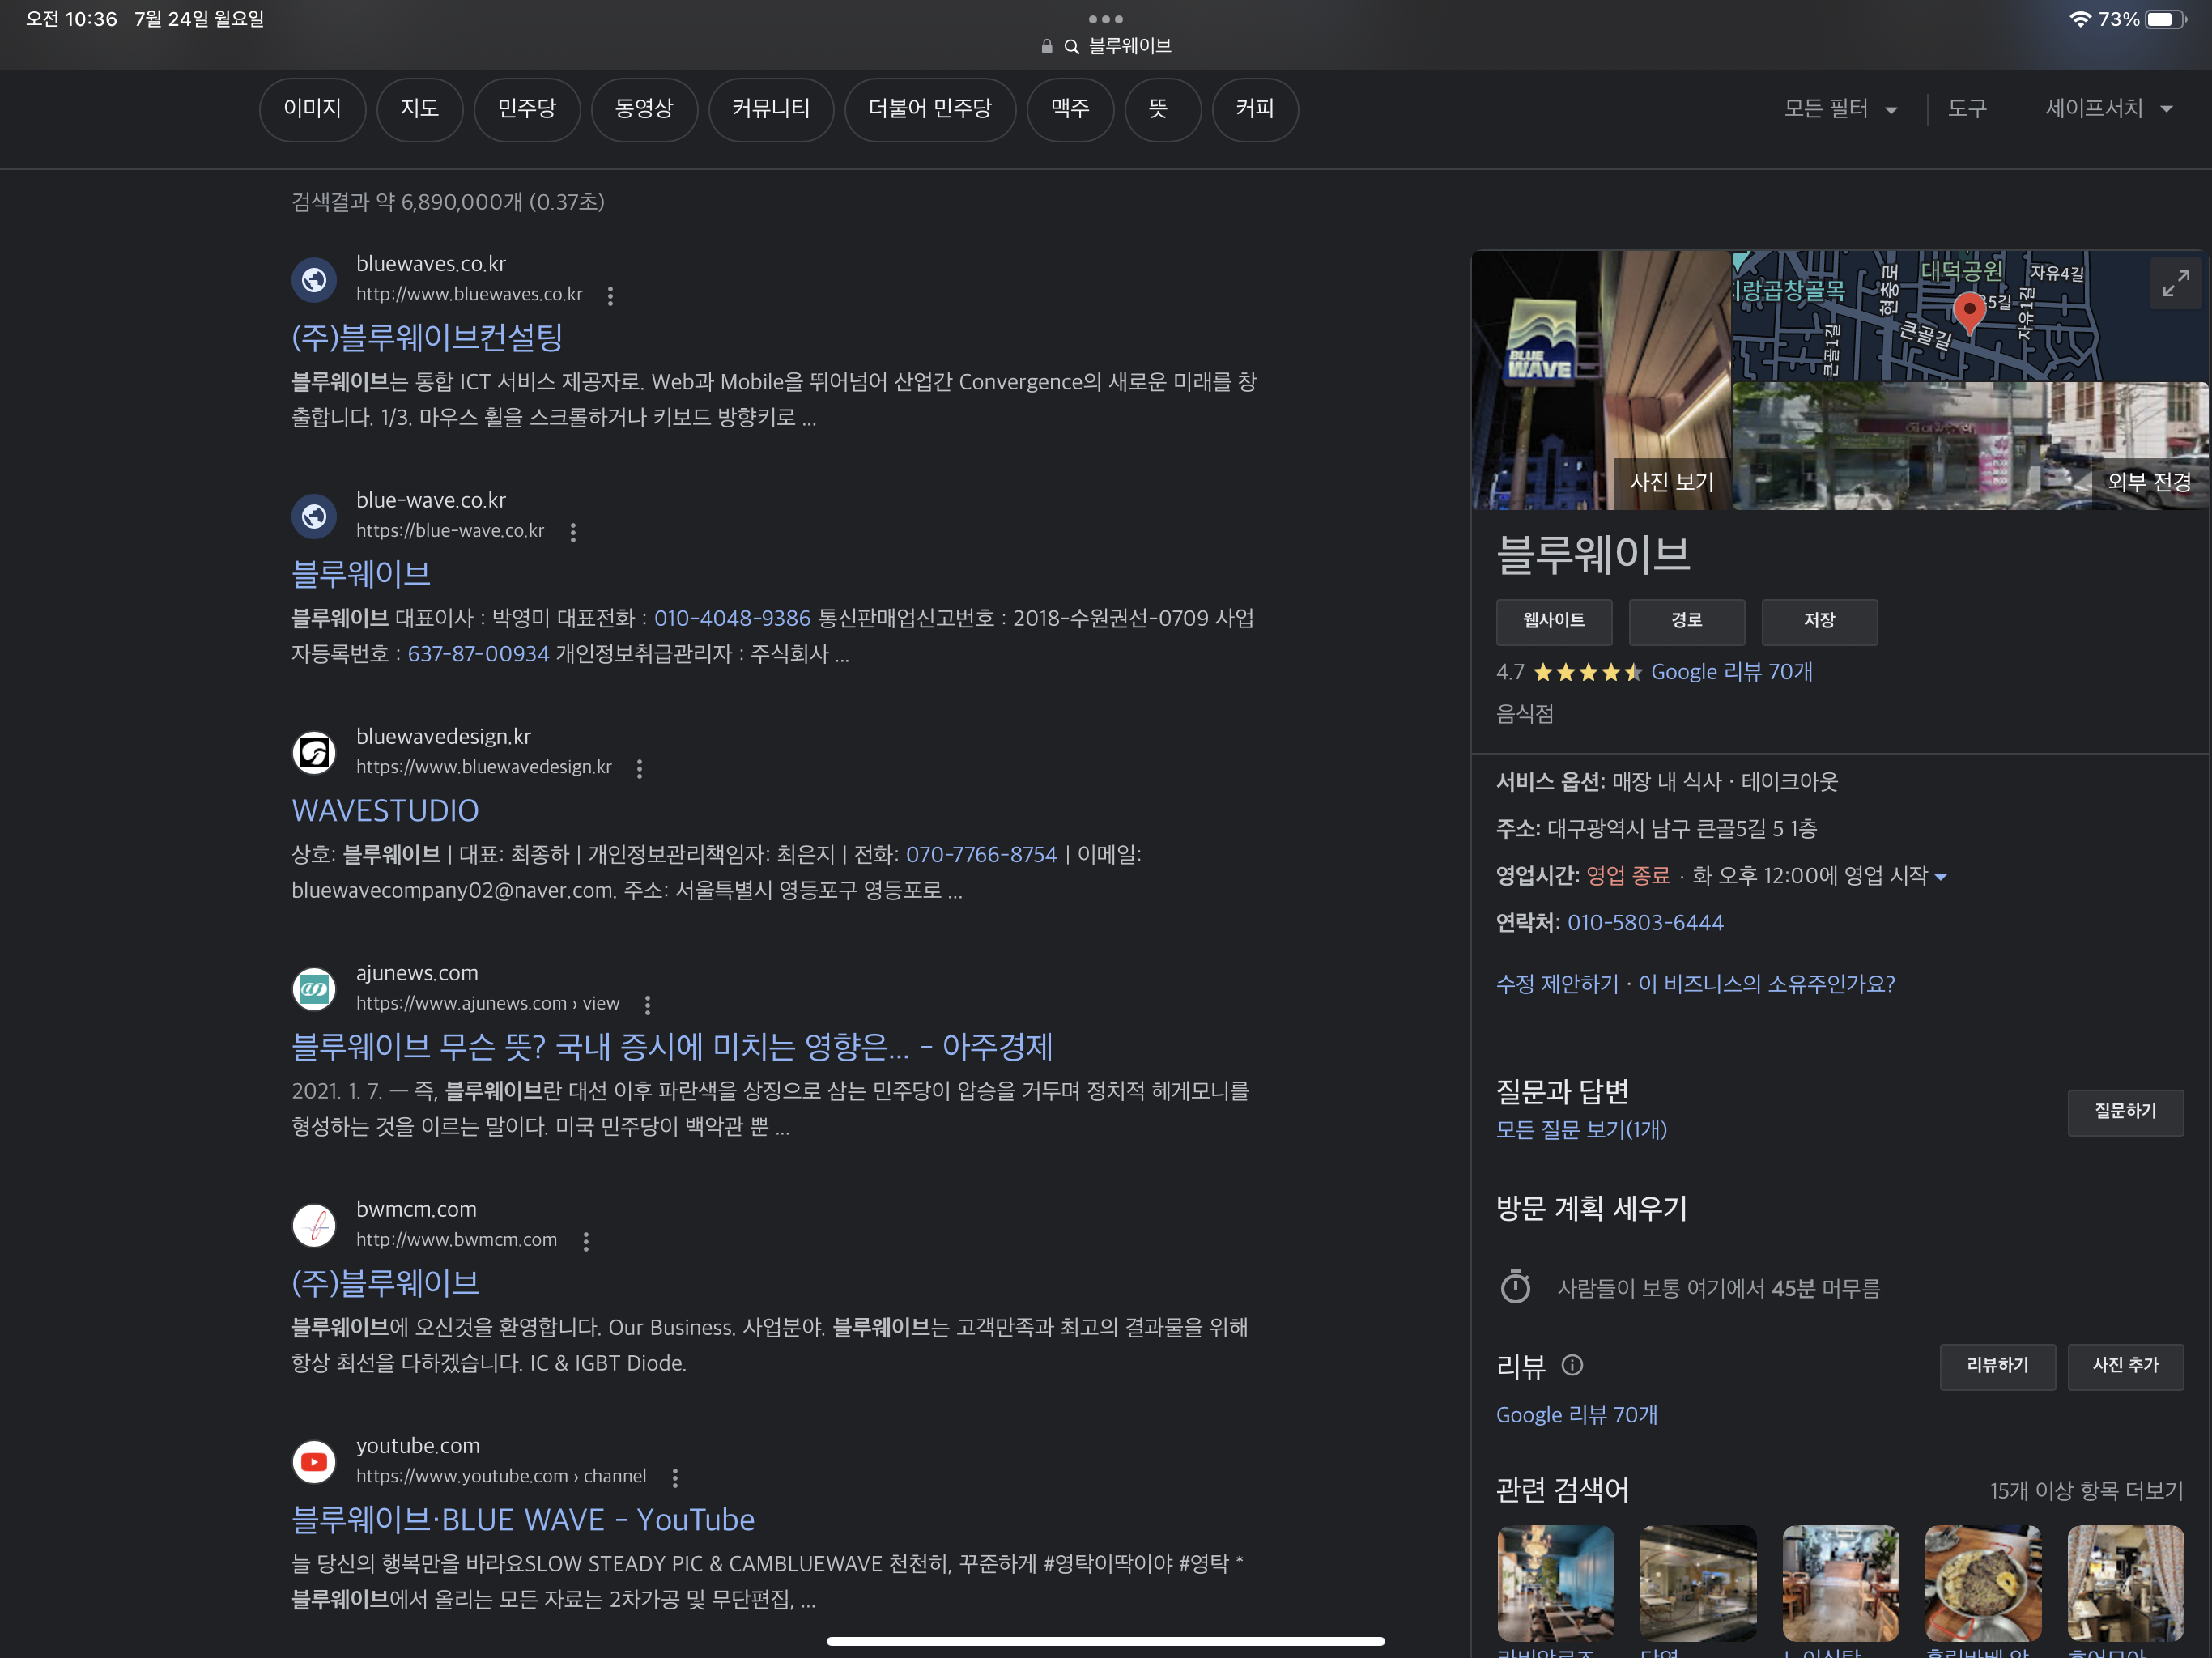Click the timer icon under 방문 계획 세우기
2212x1658 pixels.
[x=1515, y=1287]
